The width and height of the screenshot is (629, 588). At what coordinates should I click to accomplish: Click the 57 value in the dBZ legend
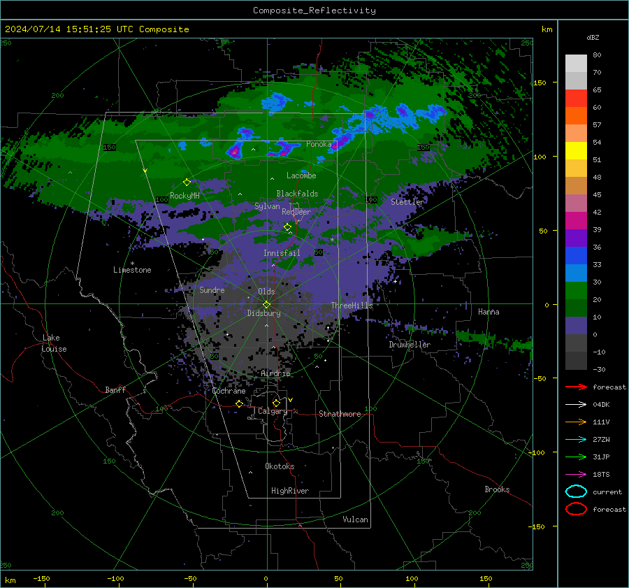coord(597,125)
